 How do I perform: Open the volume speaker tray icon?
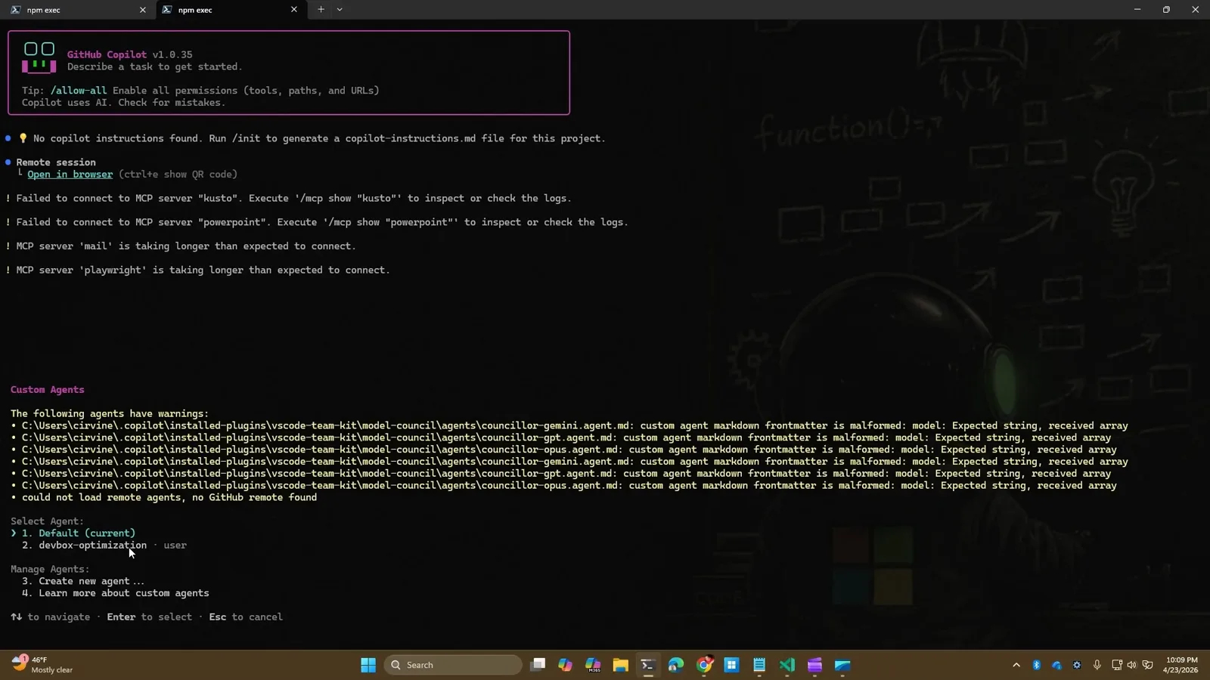point(1132,665)
